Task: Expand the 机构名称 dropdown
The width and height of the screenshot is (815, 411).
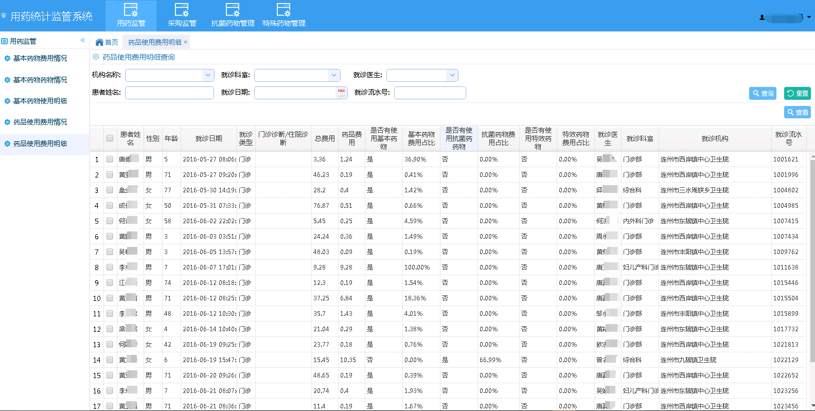Action: [208, 76]
